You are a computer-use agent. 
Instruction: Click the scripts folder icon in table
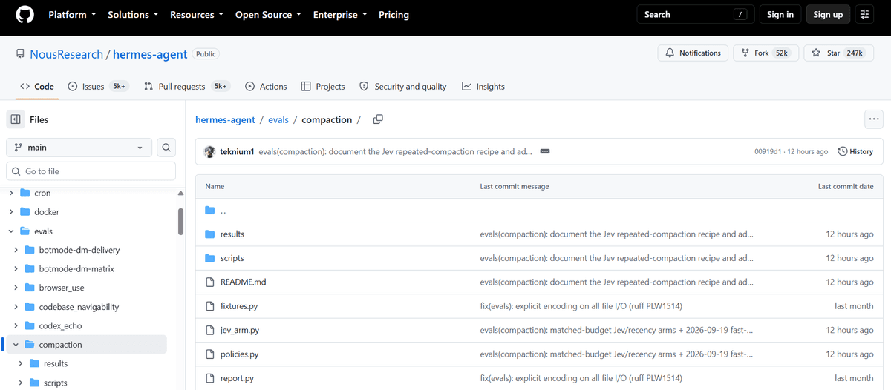[209, 258]
